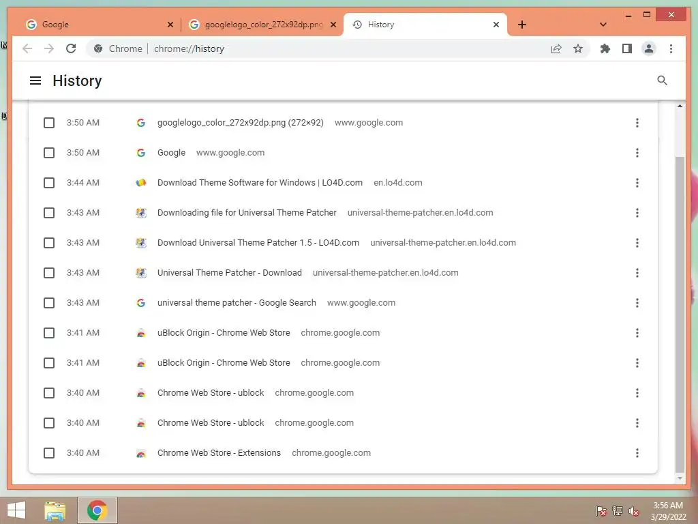Open the History hamburger menu
Viewport: 698px width, 524px height.
pyautogui.click(x=35, y=81)
